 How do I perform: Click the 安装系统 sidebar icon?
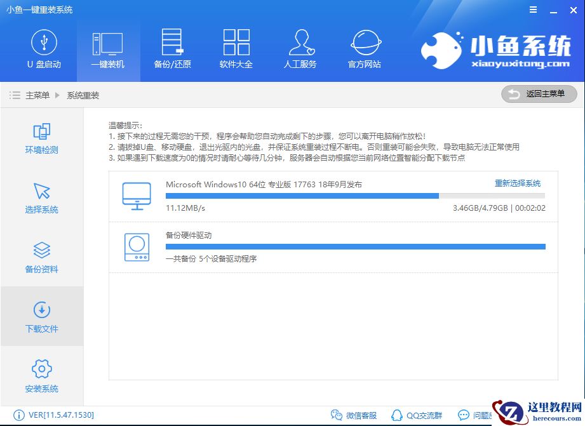pos(41,375)
